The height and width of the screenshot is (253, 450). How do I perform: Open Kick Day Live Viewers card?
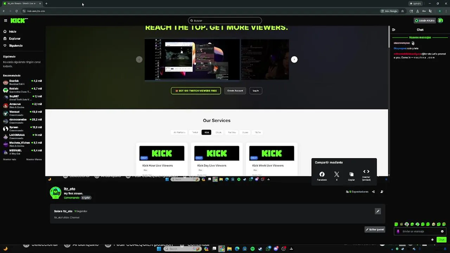[217, 159]
